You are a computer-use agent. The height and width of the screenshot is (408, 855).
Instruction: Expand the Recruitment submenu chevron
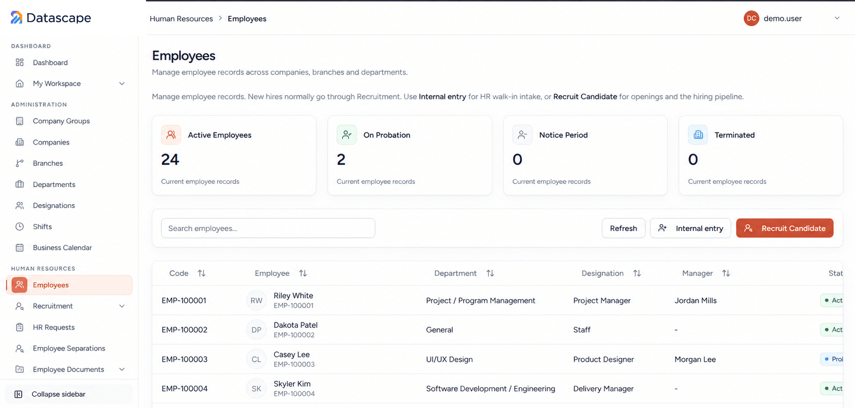pyautogui.click(x=122, y=306)
